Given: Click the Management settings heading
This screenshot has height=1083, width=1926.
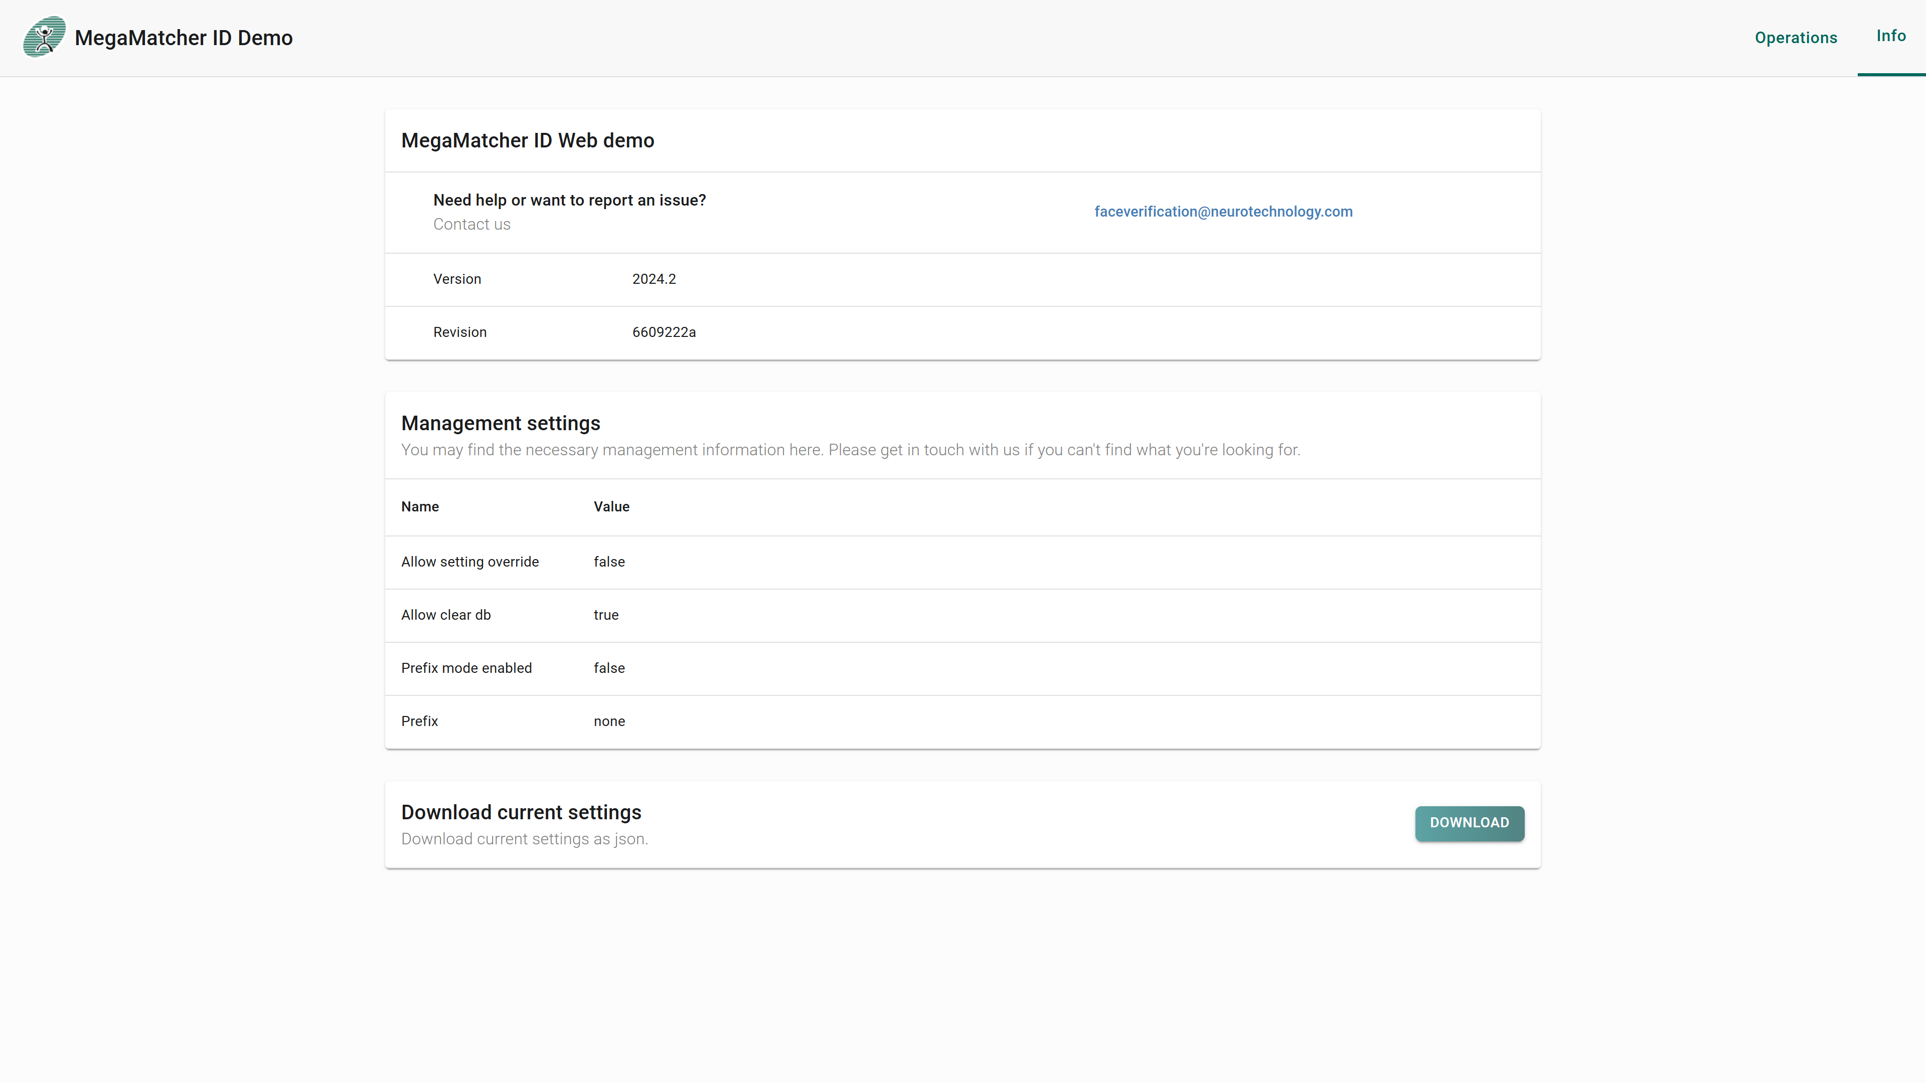Looking at the screenshot, I should (x=501, y=423).
